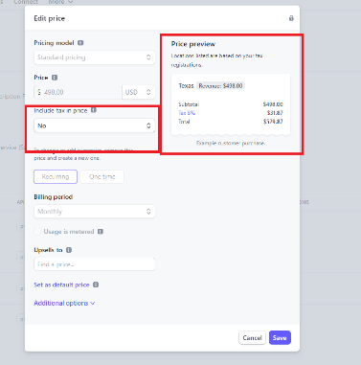
Task: Click the Cancel button
Action: point(252,337)
